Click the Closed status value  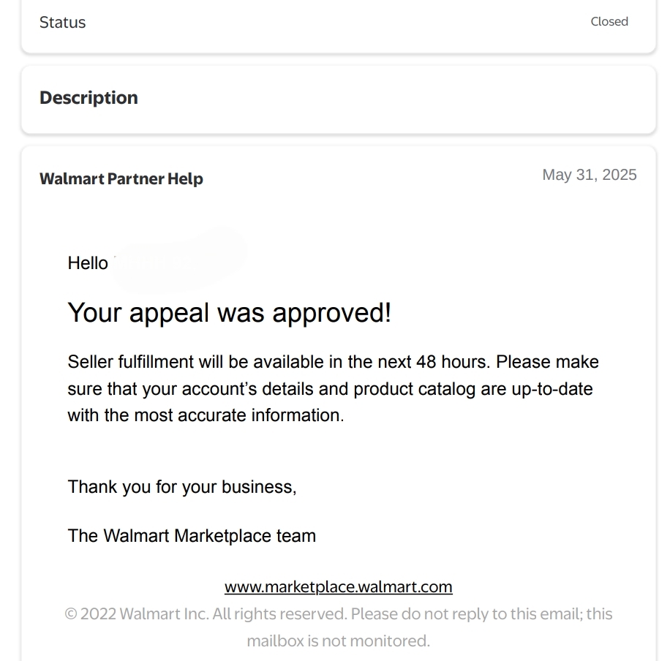tap(609, 22)
